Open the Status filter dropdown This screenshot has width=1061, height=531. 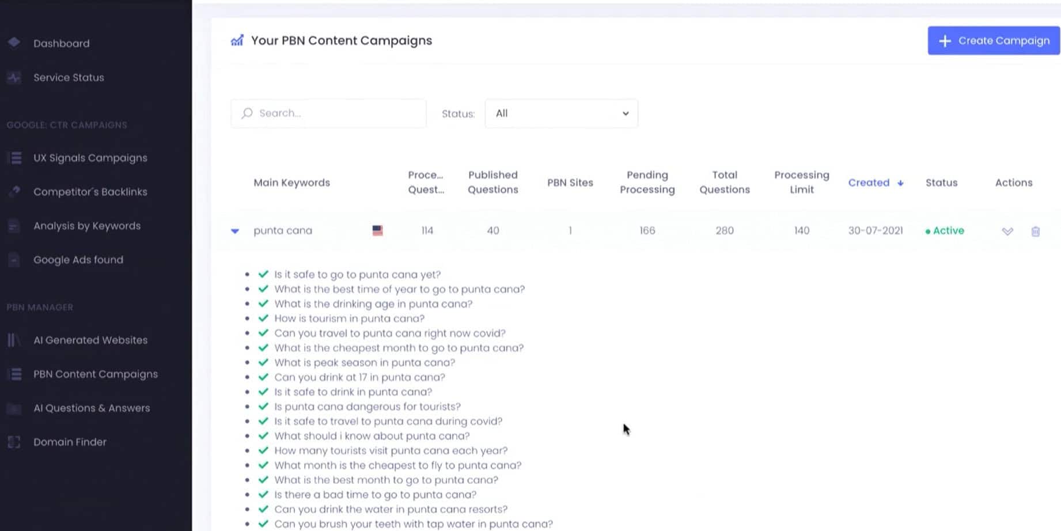[x=561, y=113]
